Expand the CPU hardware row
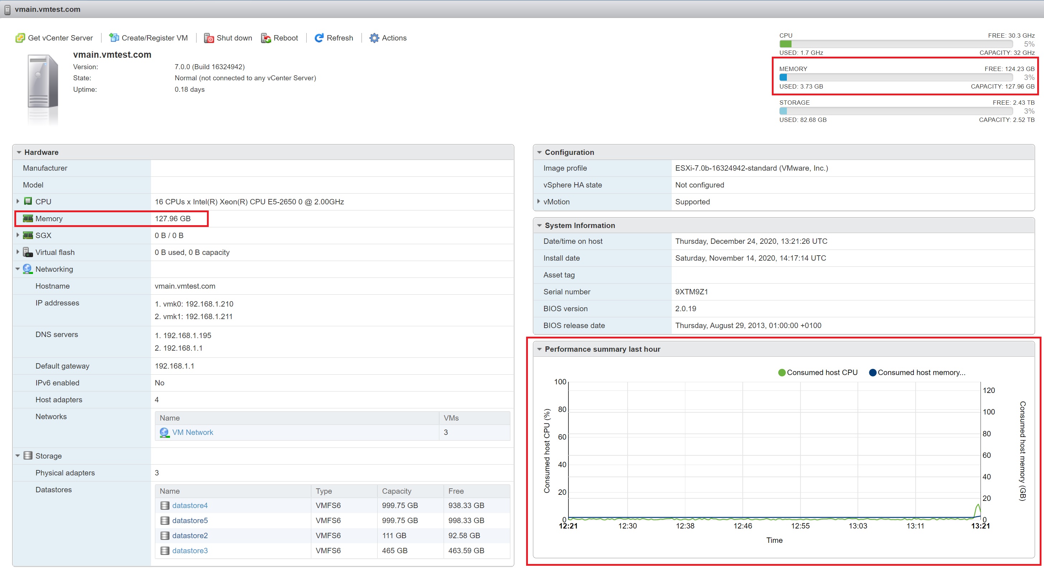Image resolution: width=1044 pixels, height=569 pixels. pos(18,201)
